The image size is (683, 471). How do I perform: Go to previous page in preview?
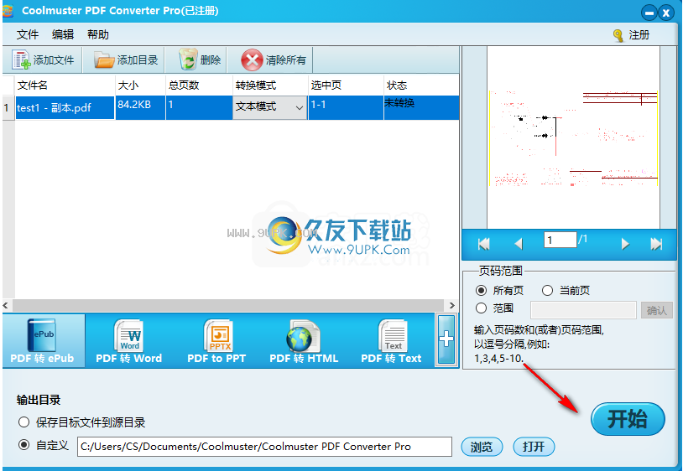(519, 244)
